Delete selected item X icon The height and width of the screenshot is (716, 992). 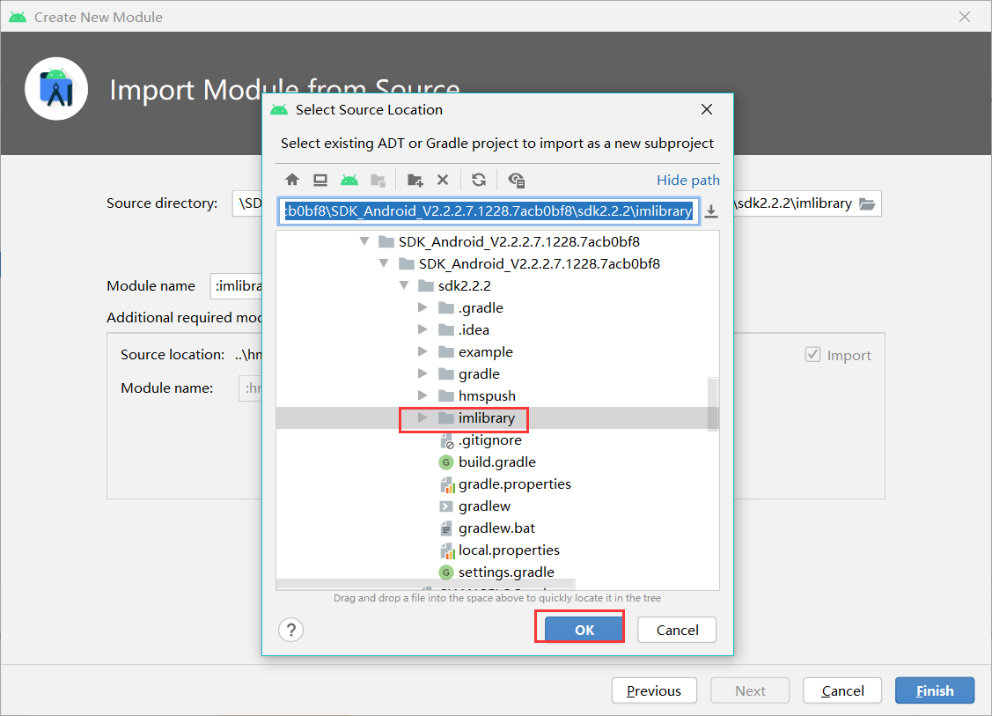pos(443,180)
